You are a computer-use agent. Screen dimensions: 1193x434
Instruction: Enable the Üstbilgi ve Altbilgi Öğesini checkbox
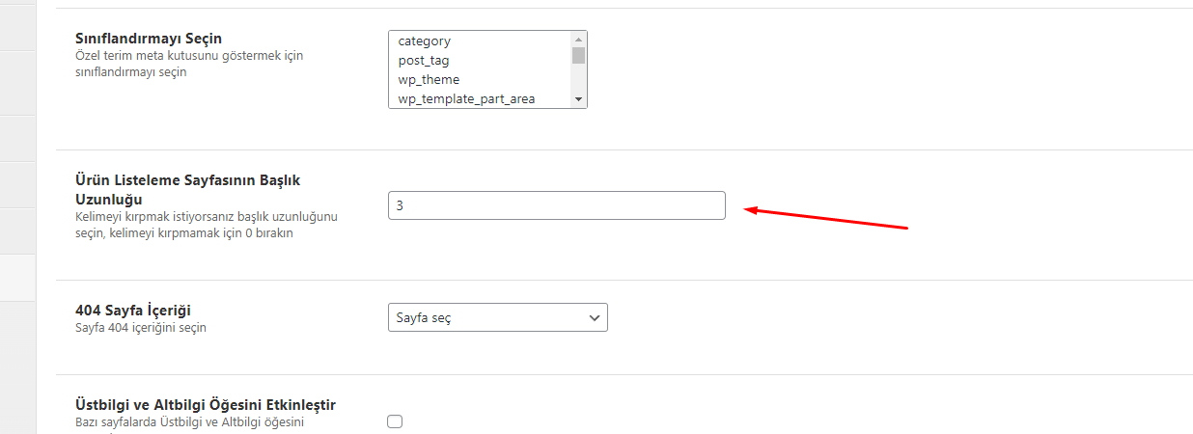coord(394,421)
